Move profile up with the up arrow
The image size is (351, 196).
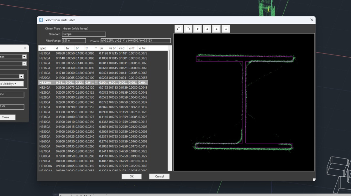coord(198,29)
